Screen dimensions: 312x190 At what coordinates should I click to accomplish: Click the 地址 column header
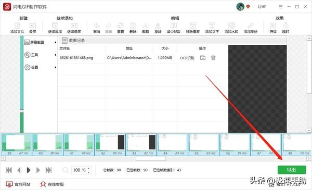(x=129, y=48)
